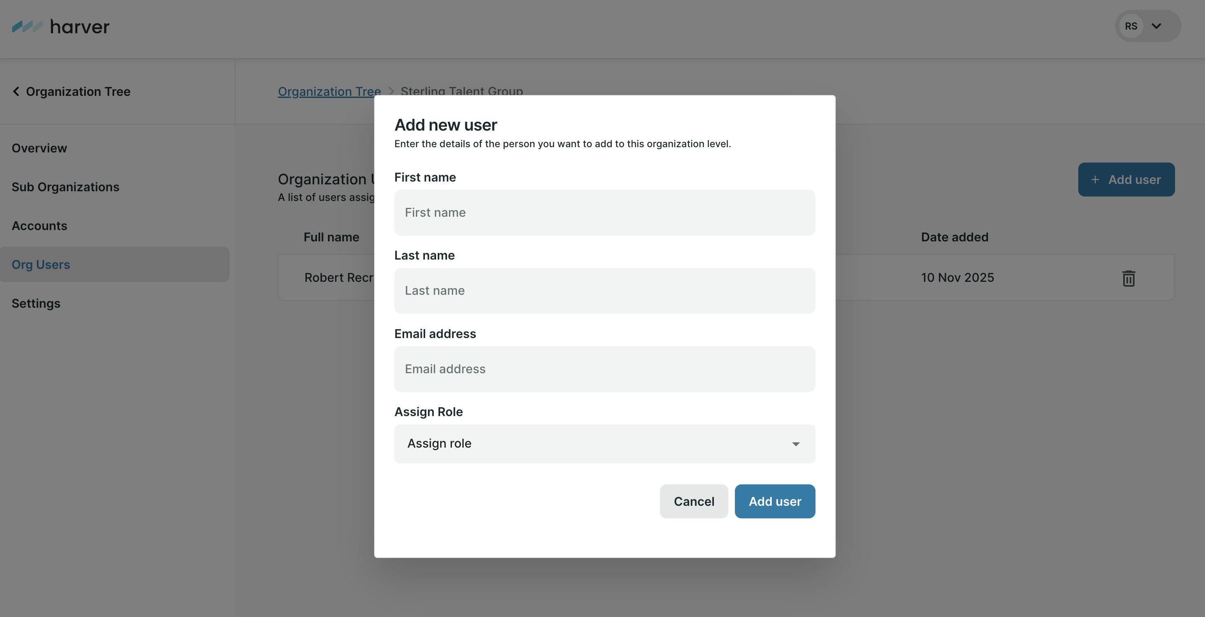This screenshot has height=617, width=1205.
Task: Click the Harver logo icon
Action: 27,27
